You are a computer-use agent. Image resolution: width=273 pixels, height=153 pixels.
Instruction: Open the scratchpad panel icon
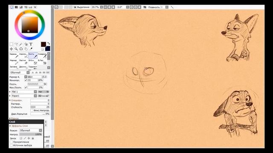click(x=35, y=7)
